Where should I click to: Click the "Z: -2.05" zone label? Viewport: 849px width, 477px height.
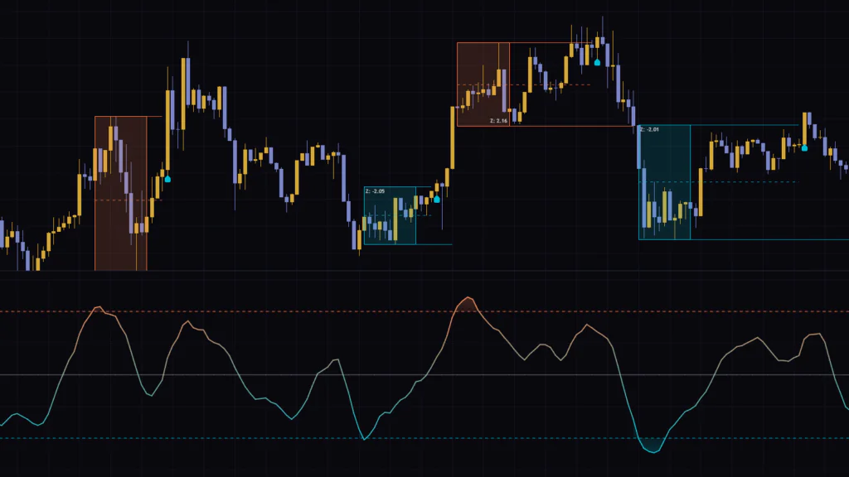375,191
